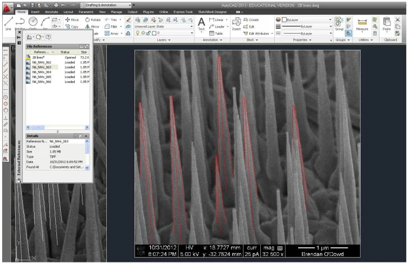Click the Linear dimension tool
The width and height of the screenshot is (411, 263).
(216, 19)
